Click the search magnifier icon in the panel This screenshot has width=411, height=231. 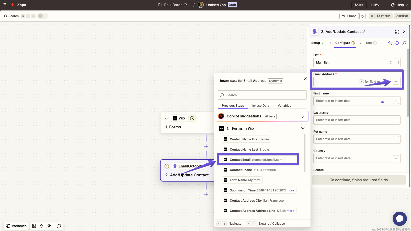pos(404,43)
